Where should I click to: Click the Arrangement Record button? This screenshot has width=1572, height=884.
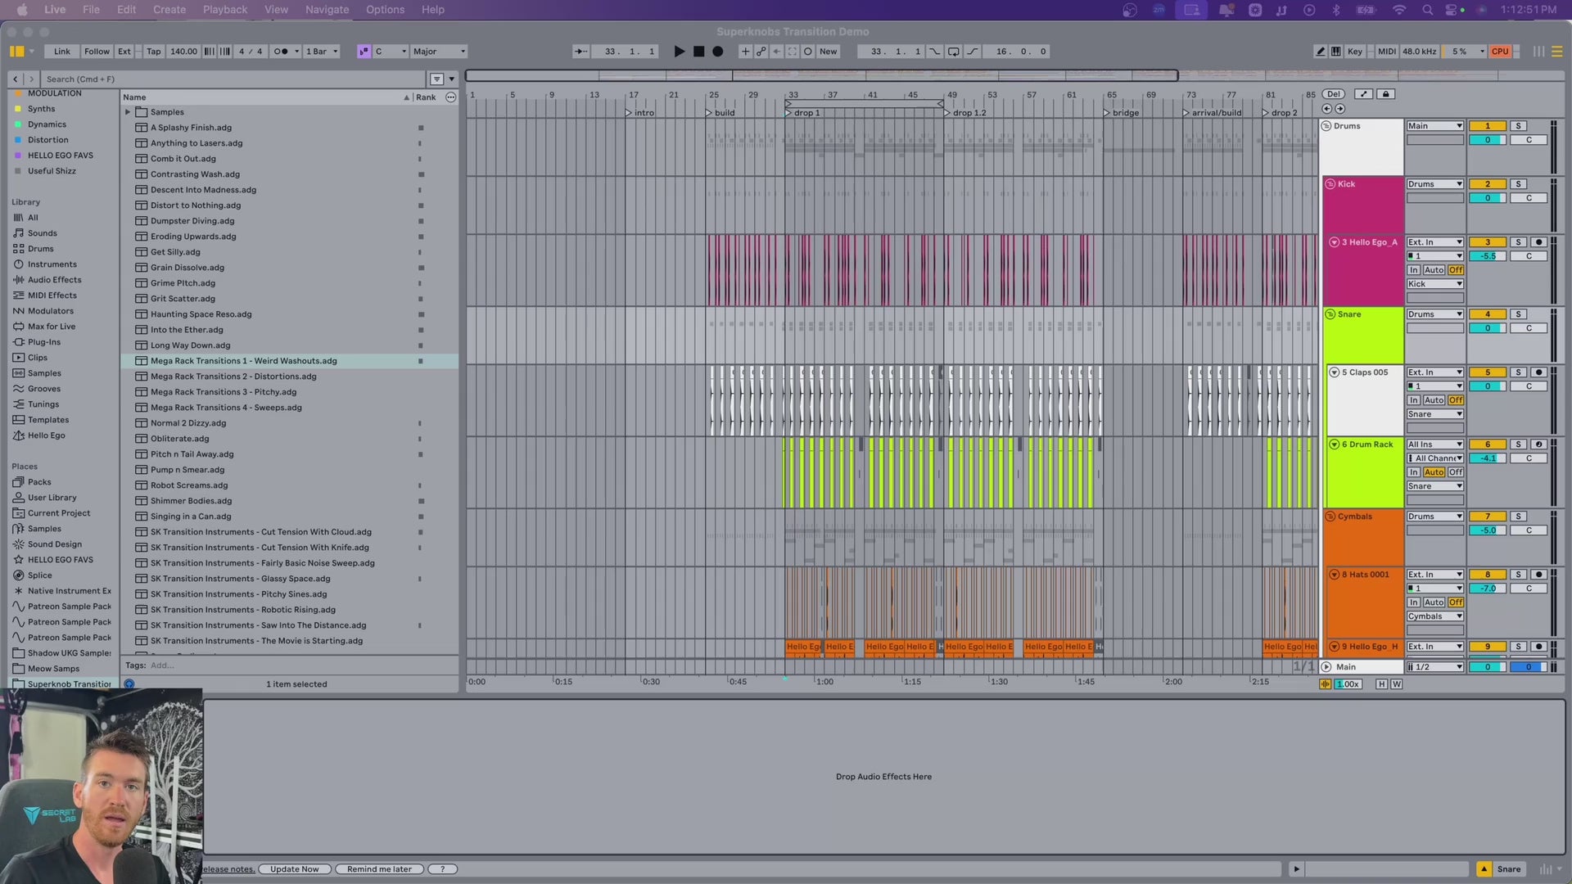point(718,52)
